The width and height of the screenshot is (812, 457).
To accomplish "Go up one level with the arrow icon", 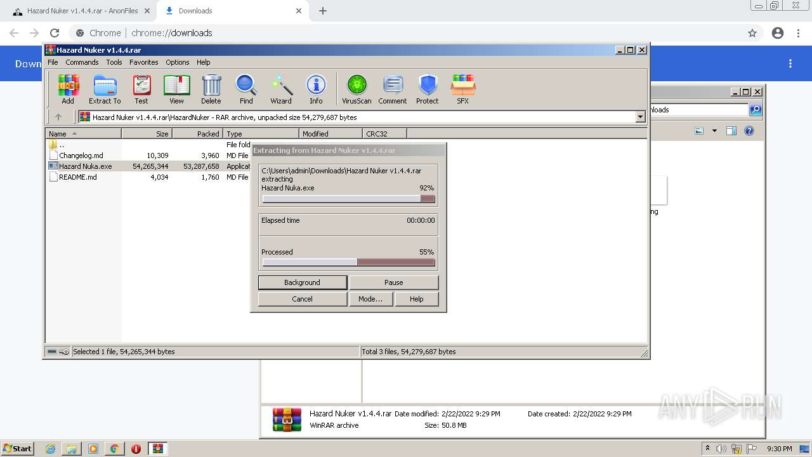I will point(58,117).
